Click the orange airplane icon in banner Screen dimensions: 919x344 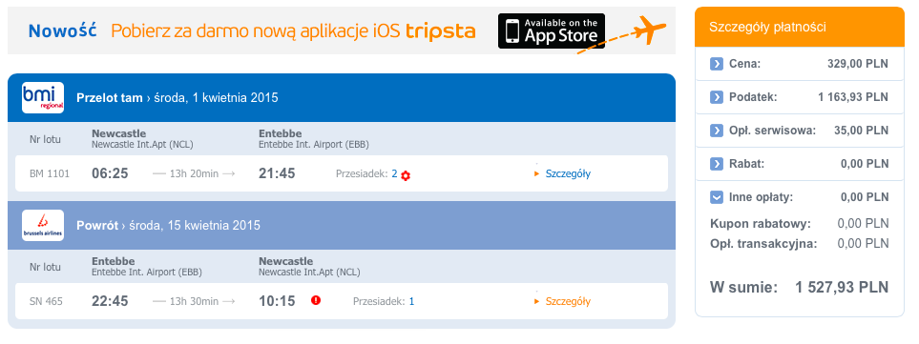click(x=649, y=30)
